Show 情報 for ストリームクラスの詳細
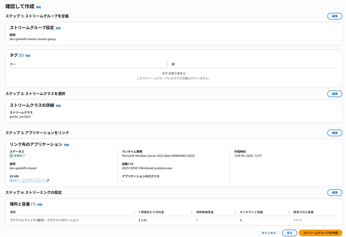 pos(58,106)
